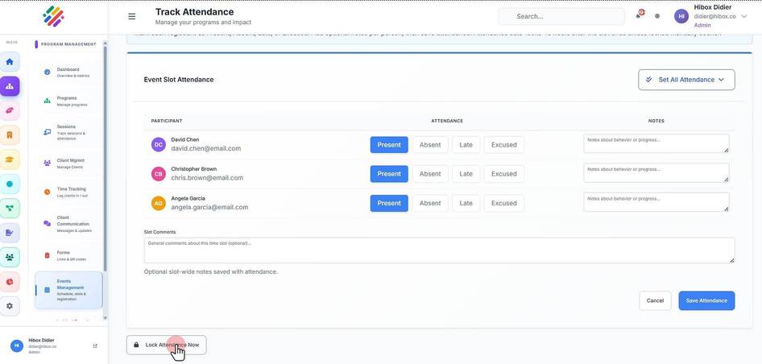Mark Christopher Brown as Present

click(x=389, y=174)
